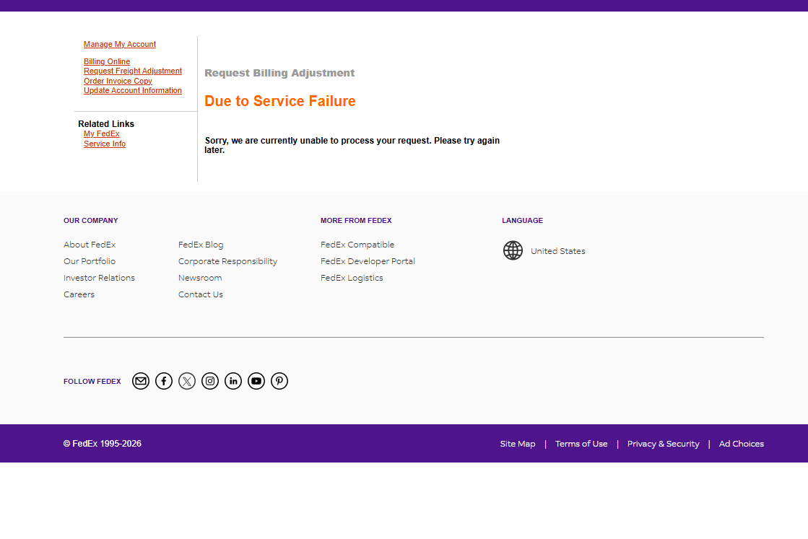The height and width of the screenshot is (539, 808).
Task: Click the 'Related Links' heading
Action: click(x=106, y=124)
